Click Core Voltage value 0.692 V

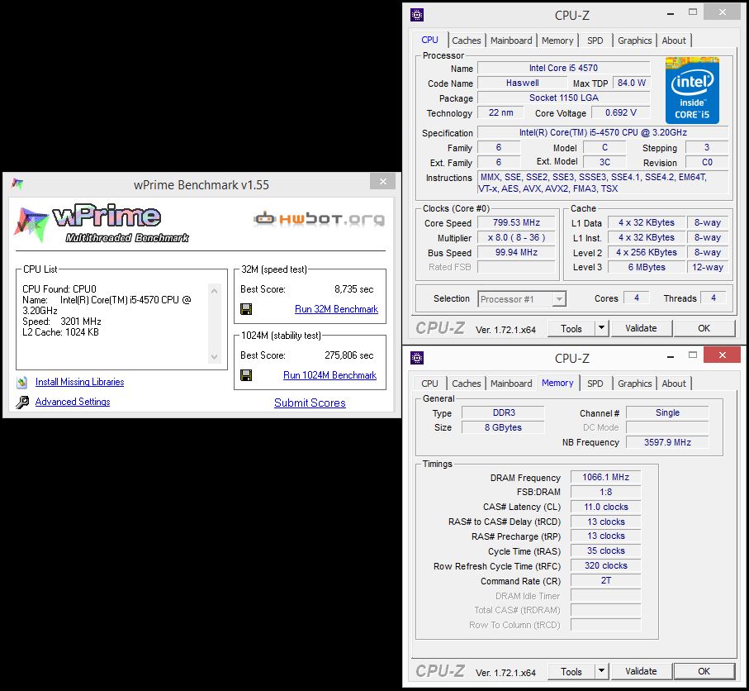coord(621,113)
